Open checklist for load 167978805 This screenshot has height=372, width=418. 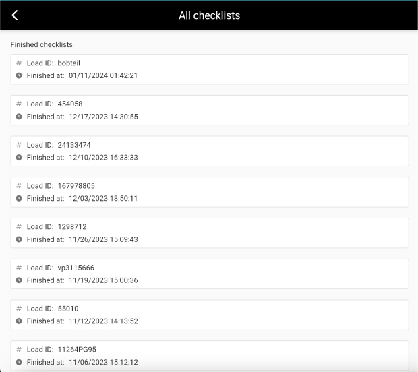click(x=209, y=192)
